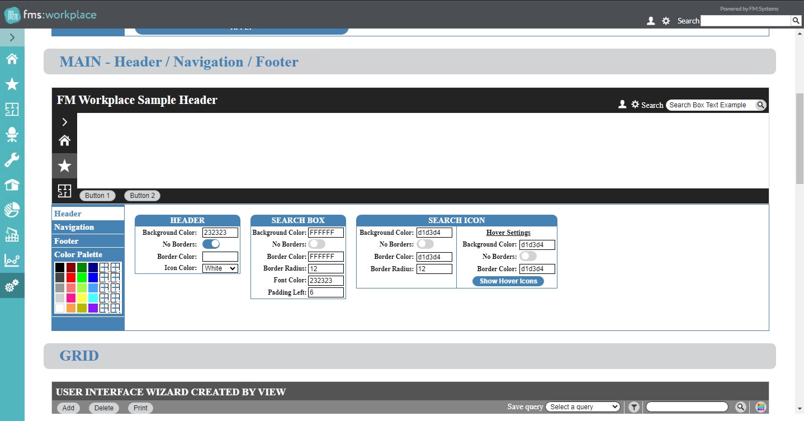The height and width of the screenshot is (421, 804).
Task: Open the color grid icon beside grid search
Action: [760, 408]
